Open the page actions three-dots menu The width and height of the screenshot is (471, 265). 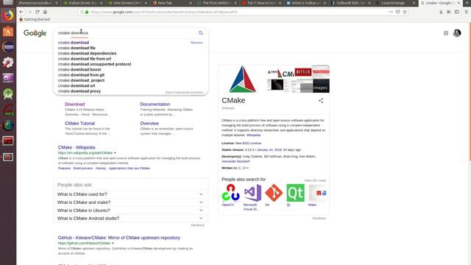[391, 12]
